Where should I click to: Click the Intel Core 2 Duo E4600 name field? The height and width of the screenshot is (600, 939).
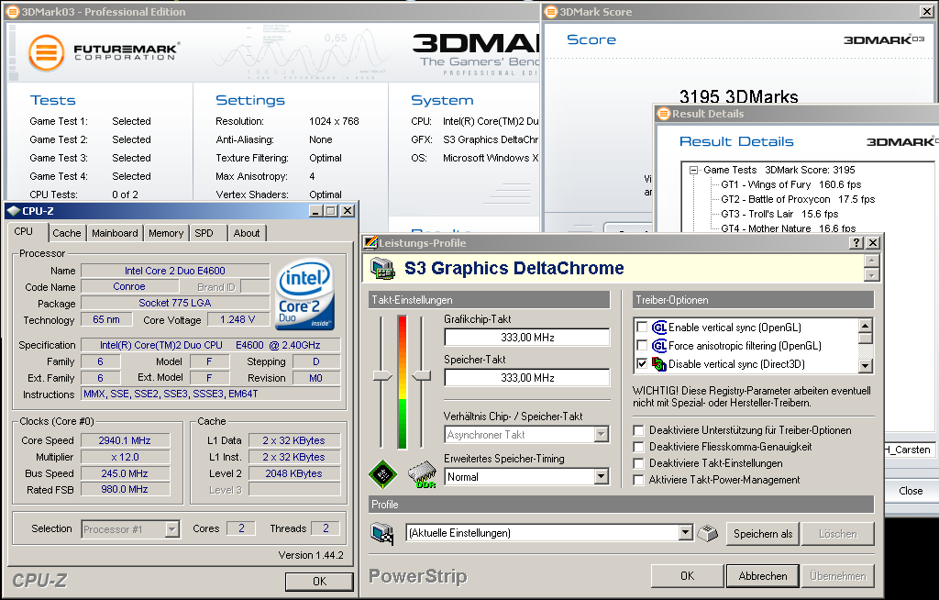coord(175,271)
